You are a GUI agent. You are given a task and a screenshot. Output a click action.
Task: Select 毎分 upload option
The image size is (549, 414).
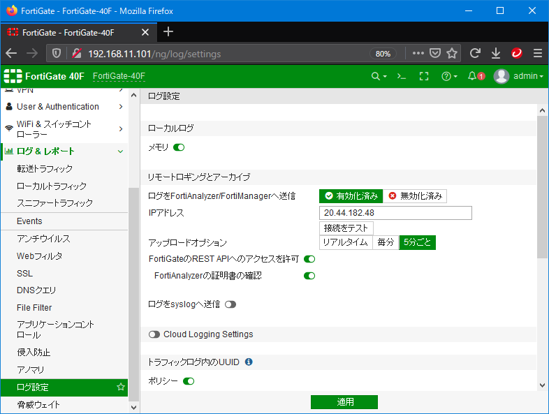coord(386,242)
